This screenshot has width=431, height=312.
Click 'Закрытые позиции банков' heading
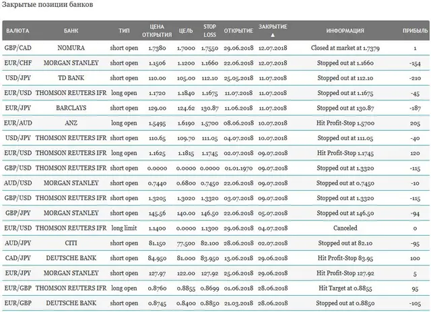[47, 5]
